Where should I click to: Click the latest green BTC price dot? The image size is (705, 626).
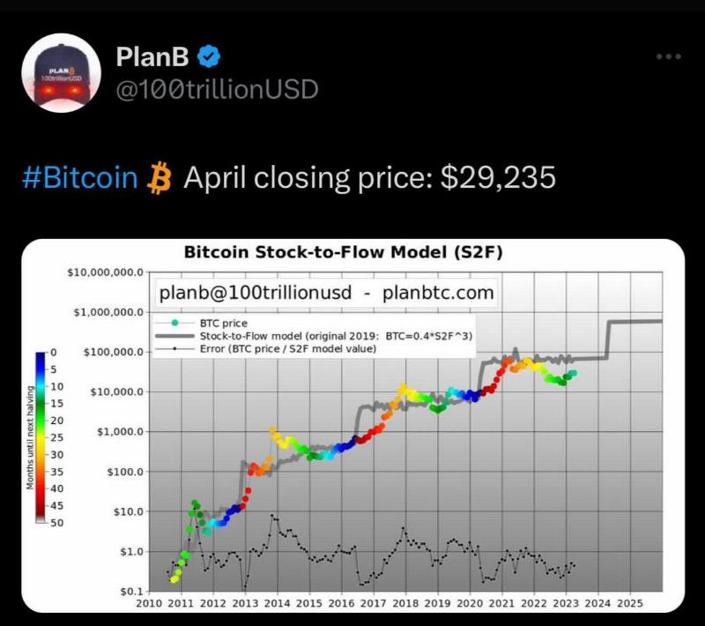[574, 373]
